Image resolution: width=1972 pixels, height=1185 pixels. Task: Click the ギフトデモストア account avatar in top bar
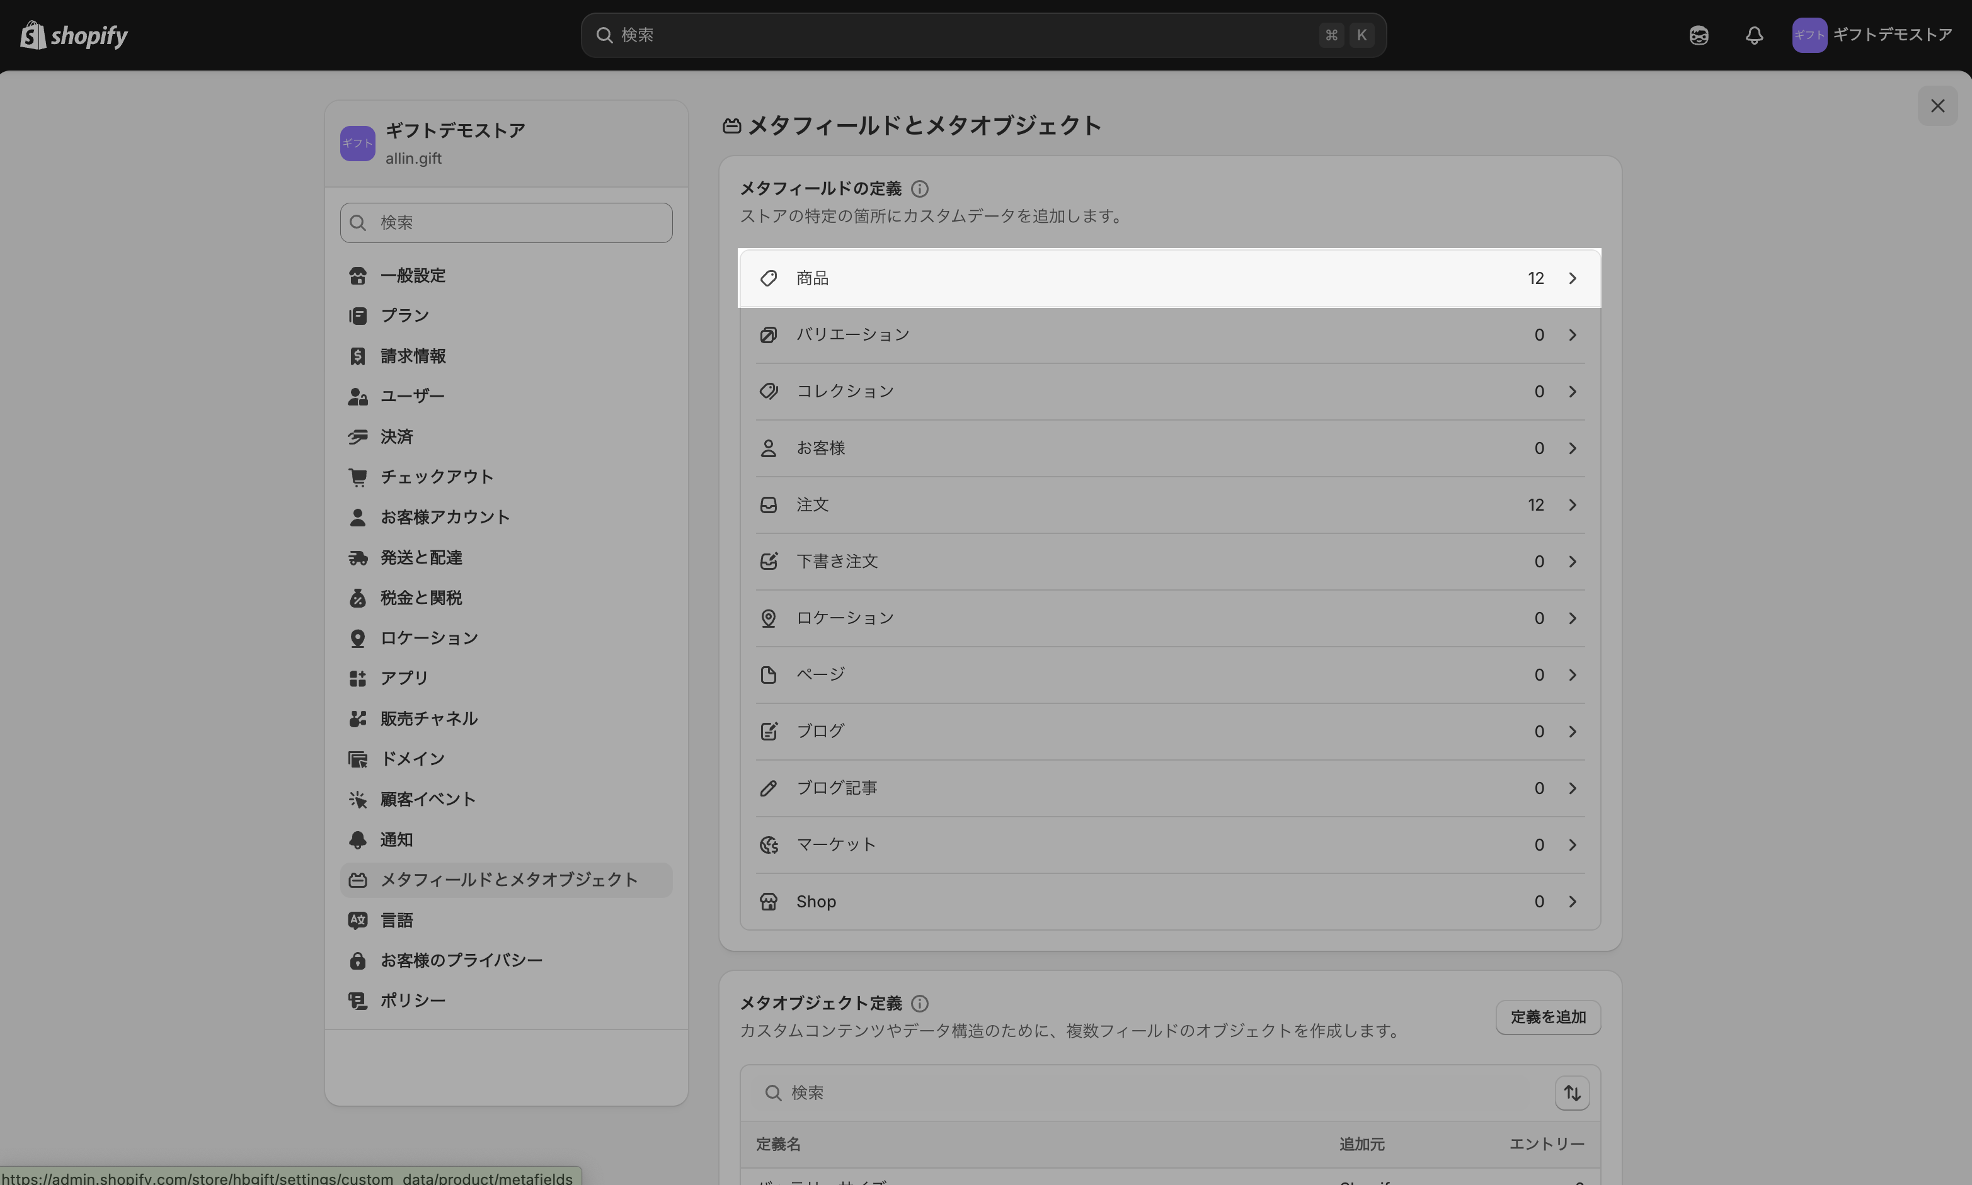pyautogui.click(x=1809, y=35)
